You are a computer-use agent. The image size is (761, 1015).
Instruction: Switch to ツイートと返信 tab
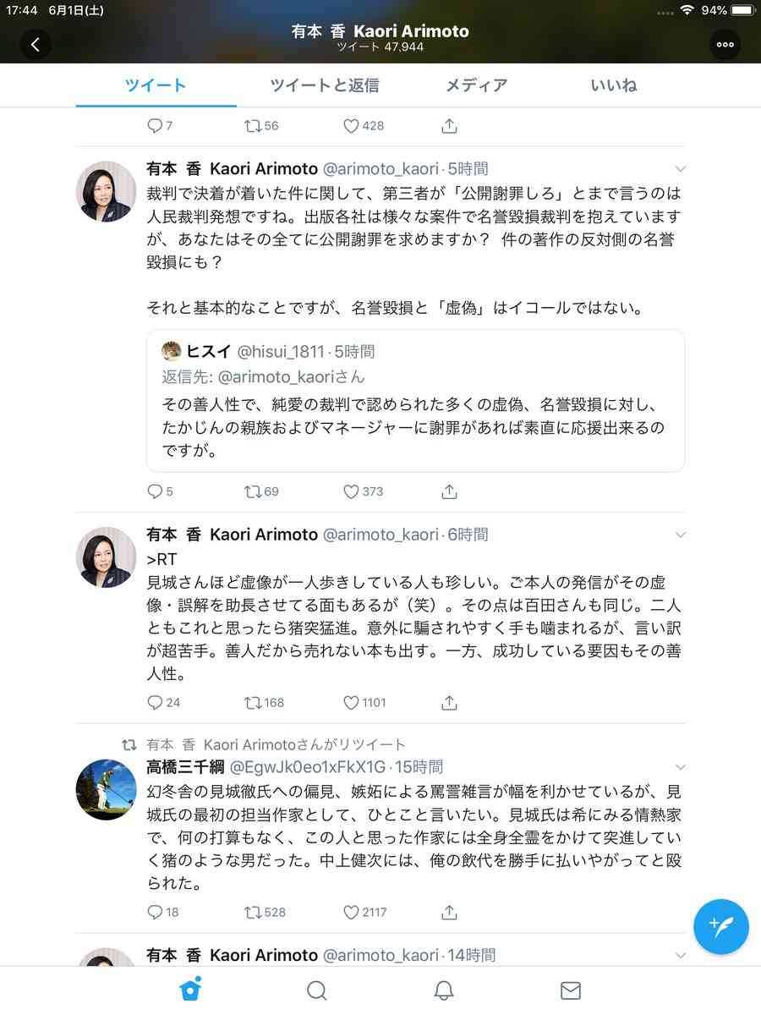(x=325, y=85)
